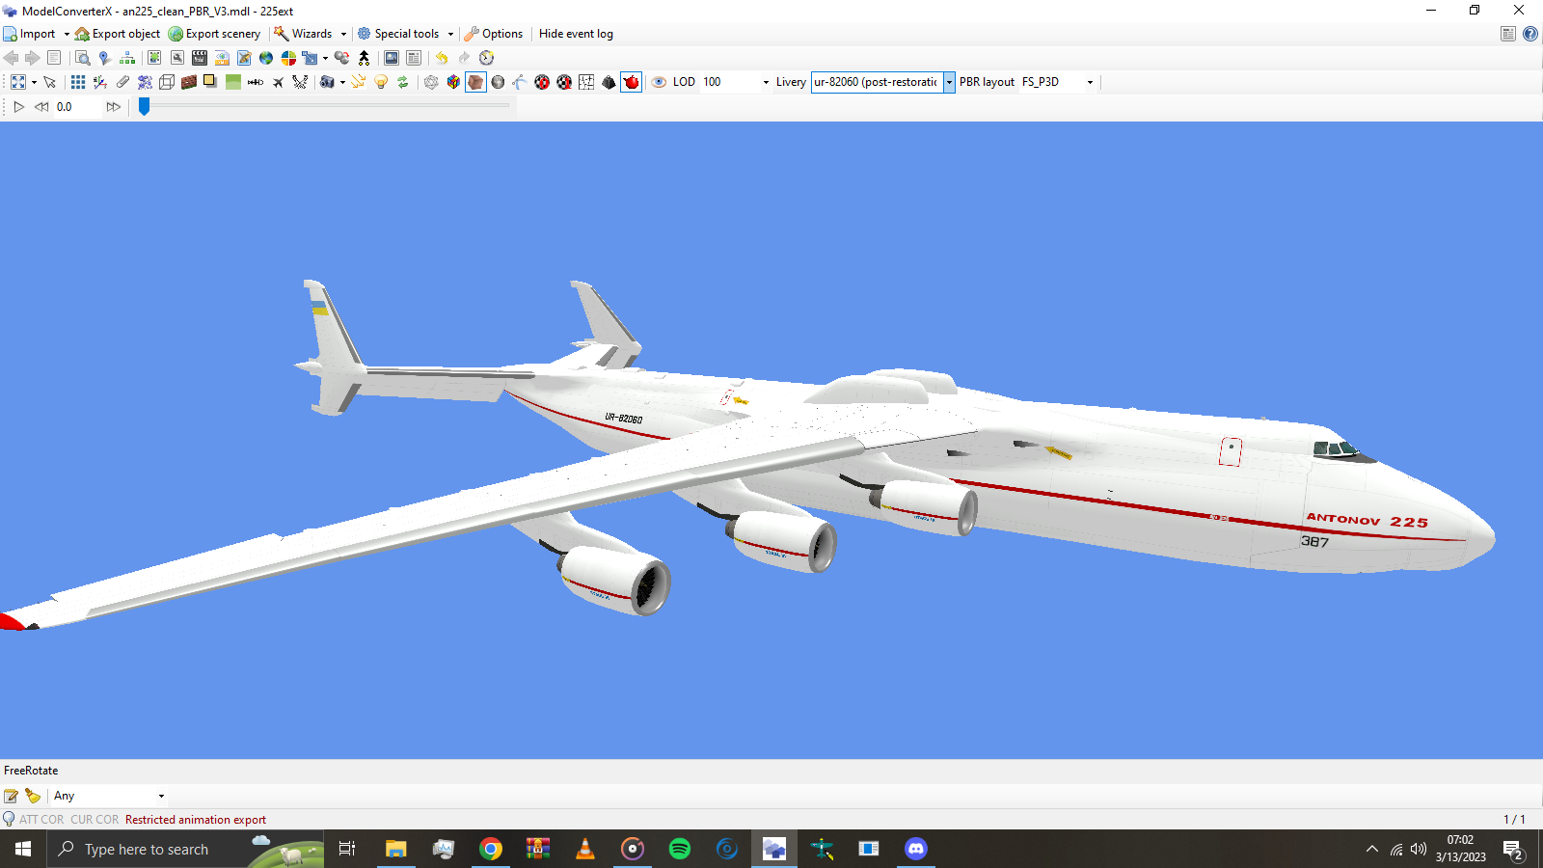Click the blue nine-square grid icon
Viewport: 1543px width, 868px height.
coord(78,82)
